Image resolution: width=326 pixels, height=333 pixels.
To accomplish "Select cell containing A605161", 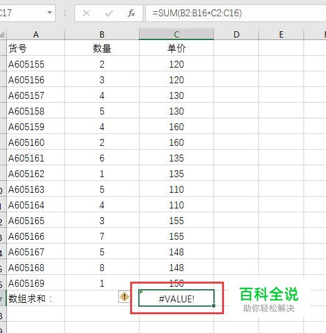I will (x=36, y=158).
